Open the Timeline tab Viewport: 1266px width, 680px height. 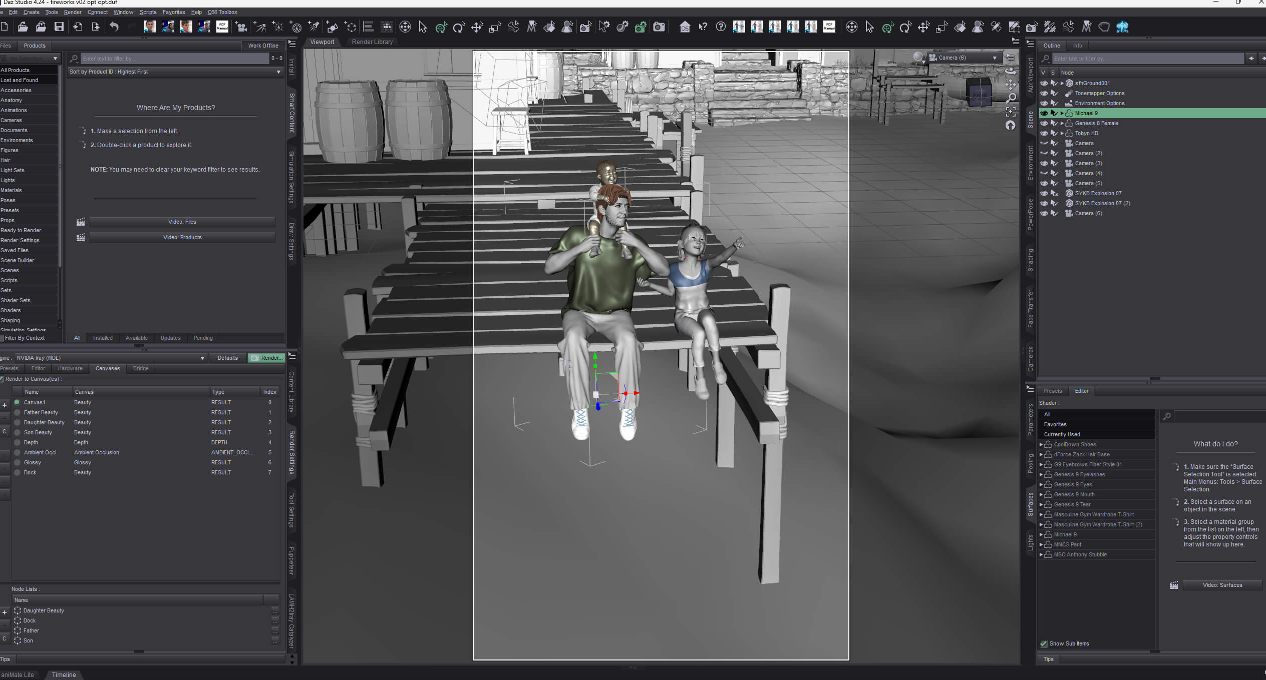64,674
